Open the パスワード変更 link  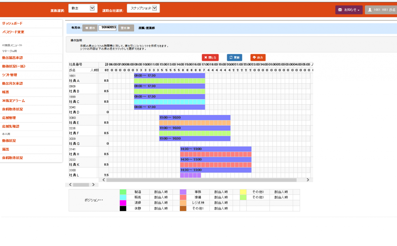13,32
